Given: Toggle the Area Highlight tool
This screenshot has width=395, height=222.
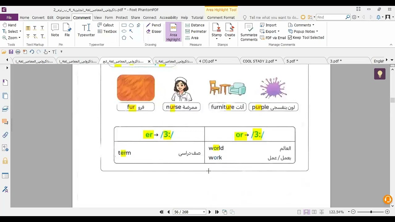Looking at the screenshot, I should [x=173, y=32].
